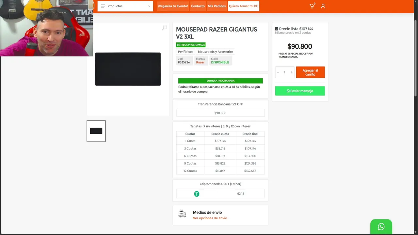Open Quiero Armar mi PC

[244, 6]
